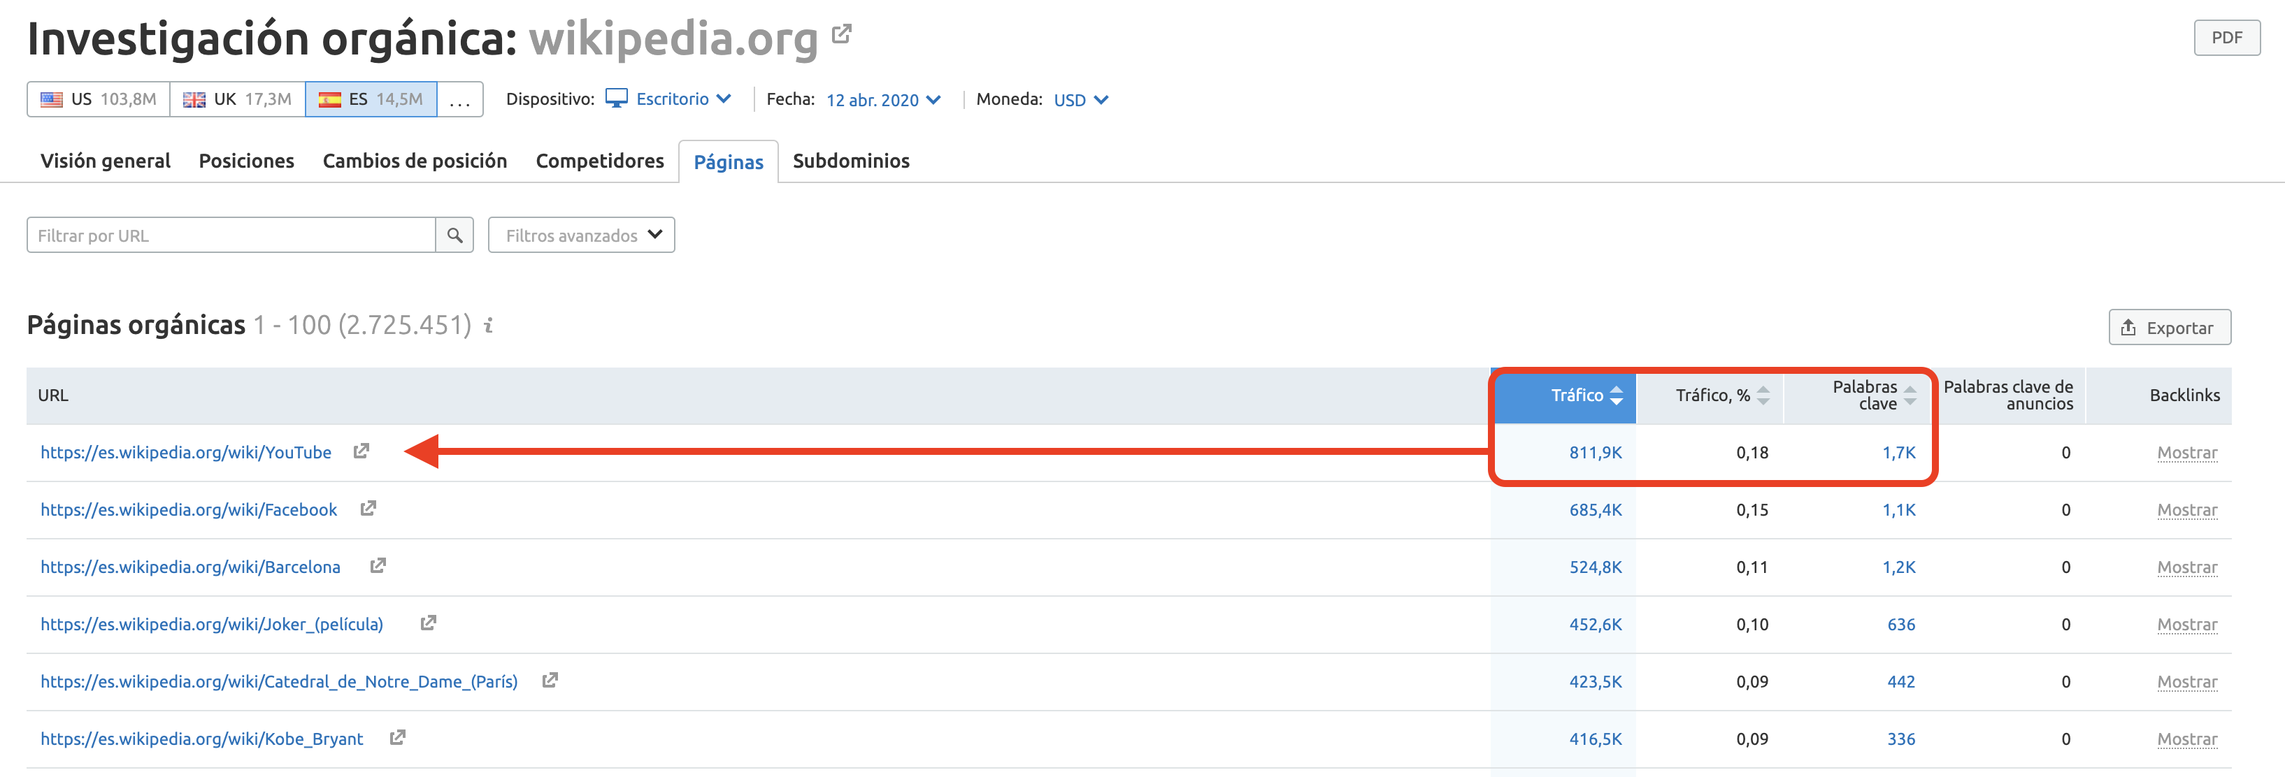Click Mostrar backlinks for Joker row

(x=2186, y=625)
